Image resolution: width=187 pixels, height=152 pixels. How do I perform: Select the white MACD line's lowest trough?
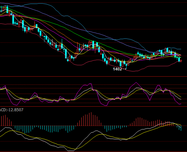coord(71,151)
